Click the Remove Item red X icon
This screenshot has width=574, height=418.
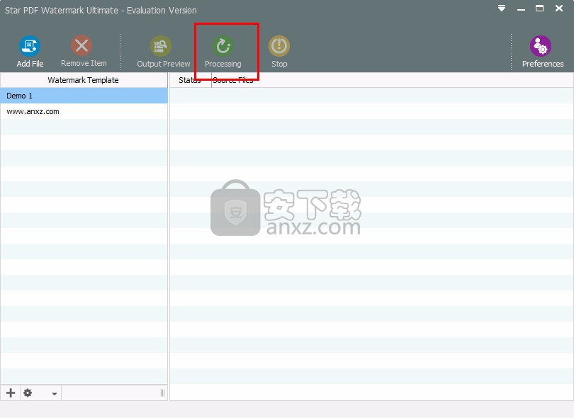pyautogui.click(x=81, y=46)
